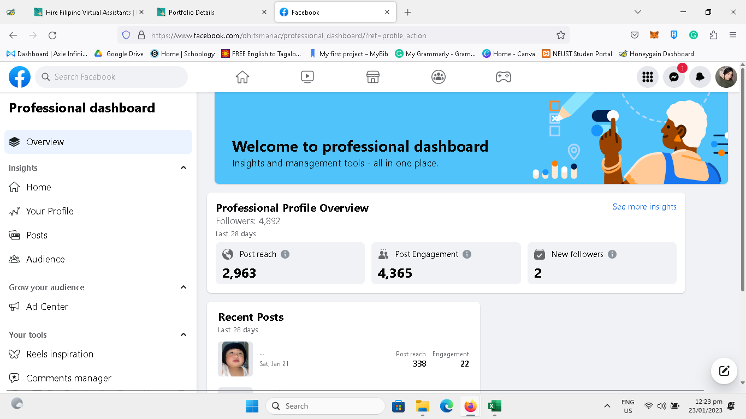Click the New followers info icon

tap(612, 254)
